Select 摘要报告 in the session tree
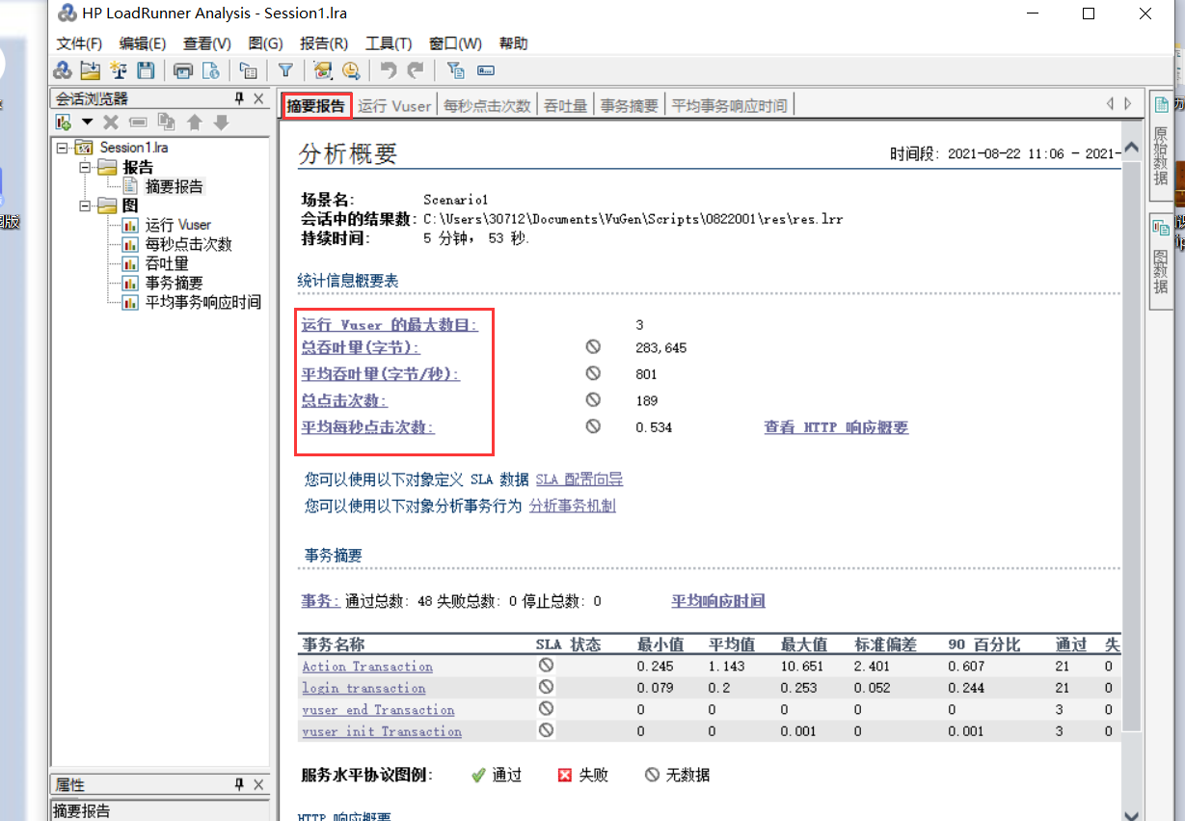 tap(175, 186)
